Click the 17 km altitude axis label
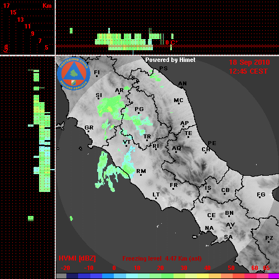Viewport: 279px width, 279px height. tap(6, 6)
